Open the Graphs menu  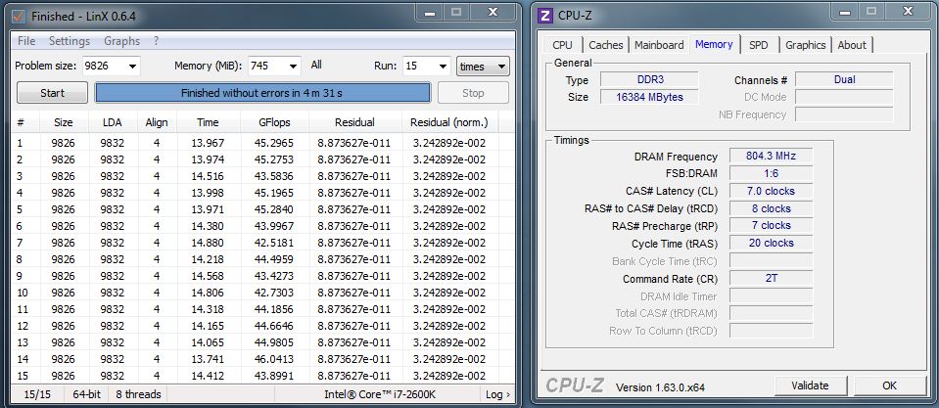coord(121,41)
